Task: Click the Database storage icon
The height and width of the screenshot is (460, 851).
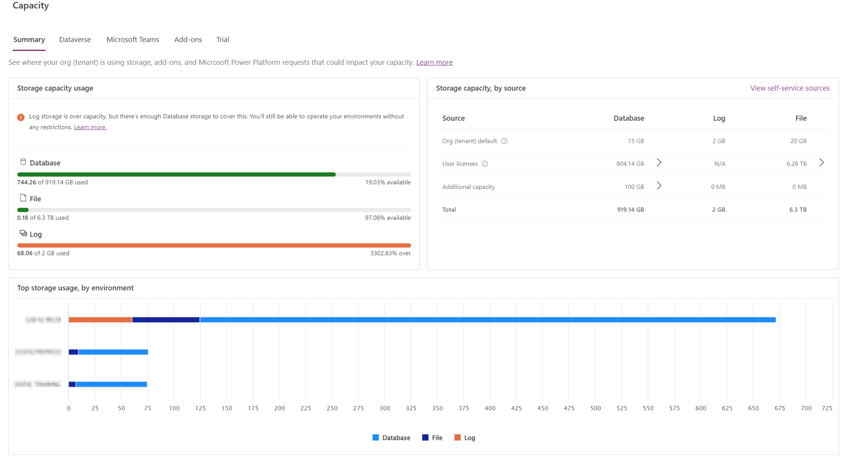Action: (x=23, y=161)
